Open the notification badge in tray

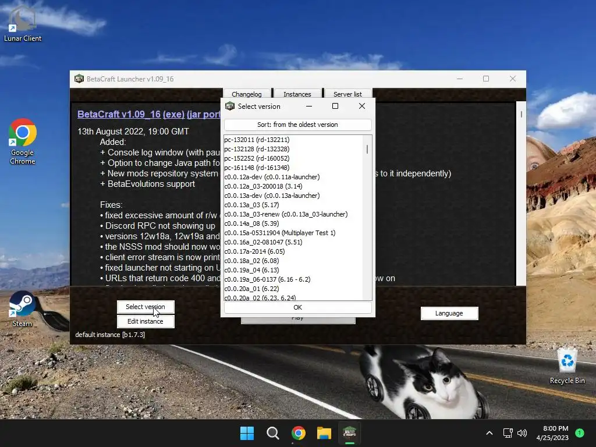click(580, 432)
